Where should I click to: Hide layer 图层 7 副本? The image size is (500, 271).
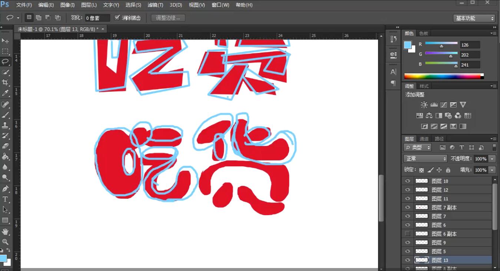coord(408,207)
